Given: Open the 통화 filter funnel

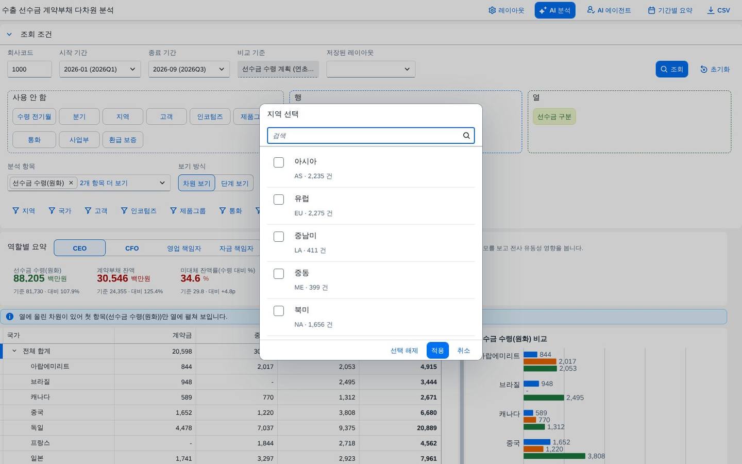Looking at the screenshot, I should [x=230, y=211].
